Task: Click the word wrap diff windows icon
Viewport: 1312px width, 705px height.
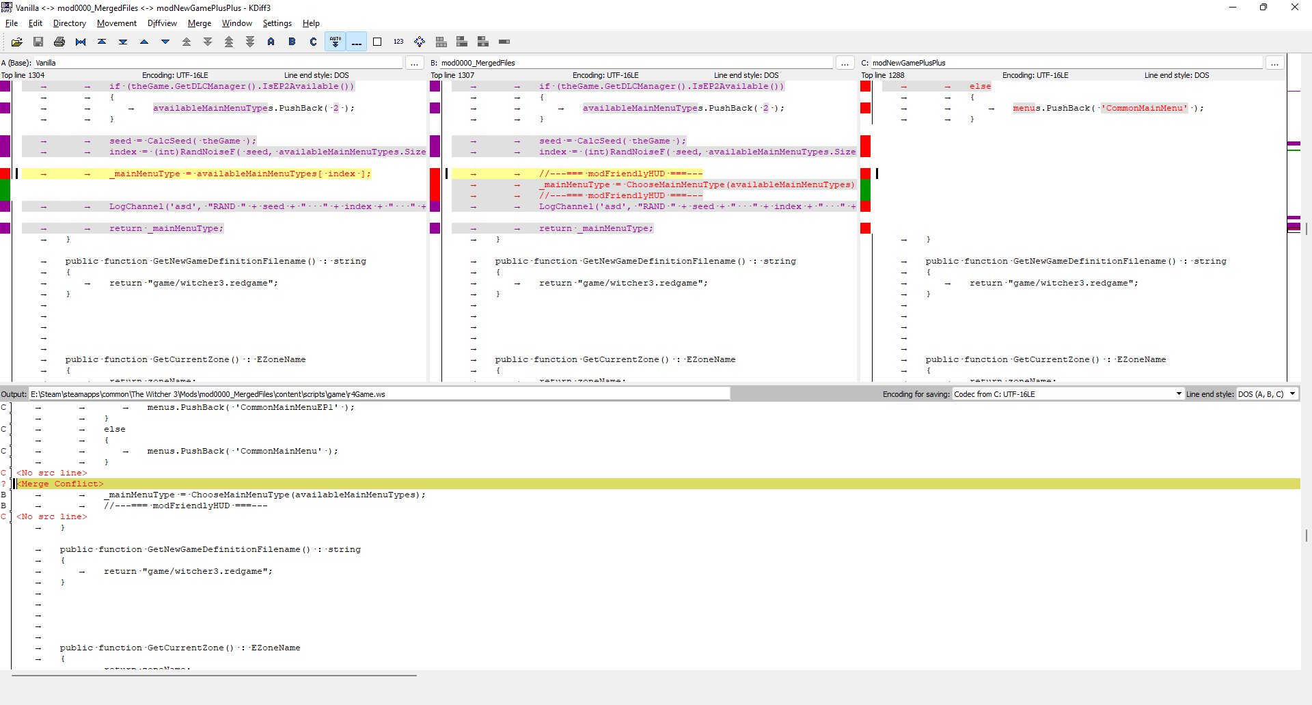Action: point(420,42)
